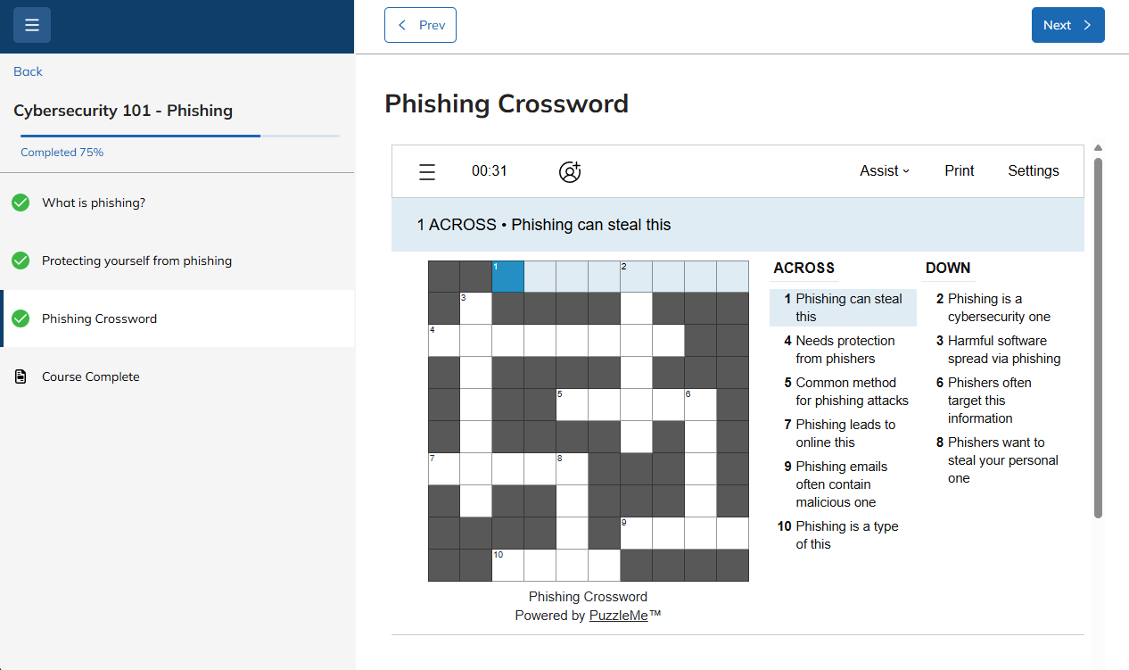
Task: Select 3 Down harmful software clue
Action: coord(995,350)
